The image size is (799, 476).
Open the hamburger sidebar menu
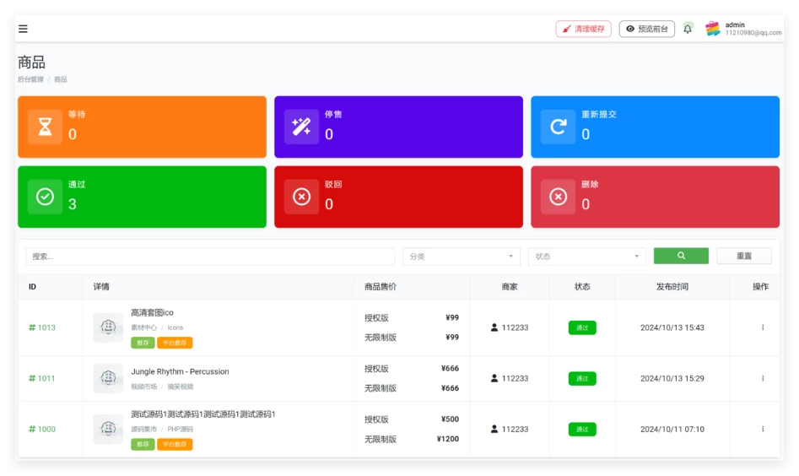23,29
